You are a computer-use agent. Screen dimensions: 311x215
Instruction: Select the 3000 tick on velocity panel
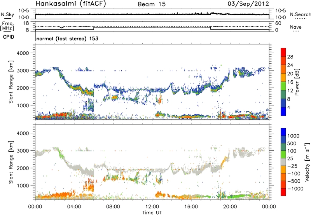point(23,151)
